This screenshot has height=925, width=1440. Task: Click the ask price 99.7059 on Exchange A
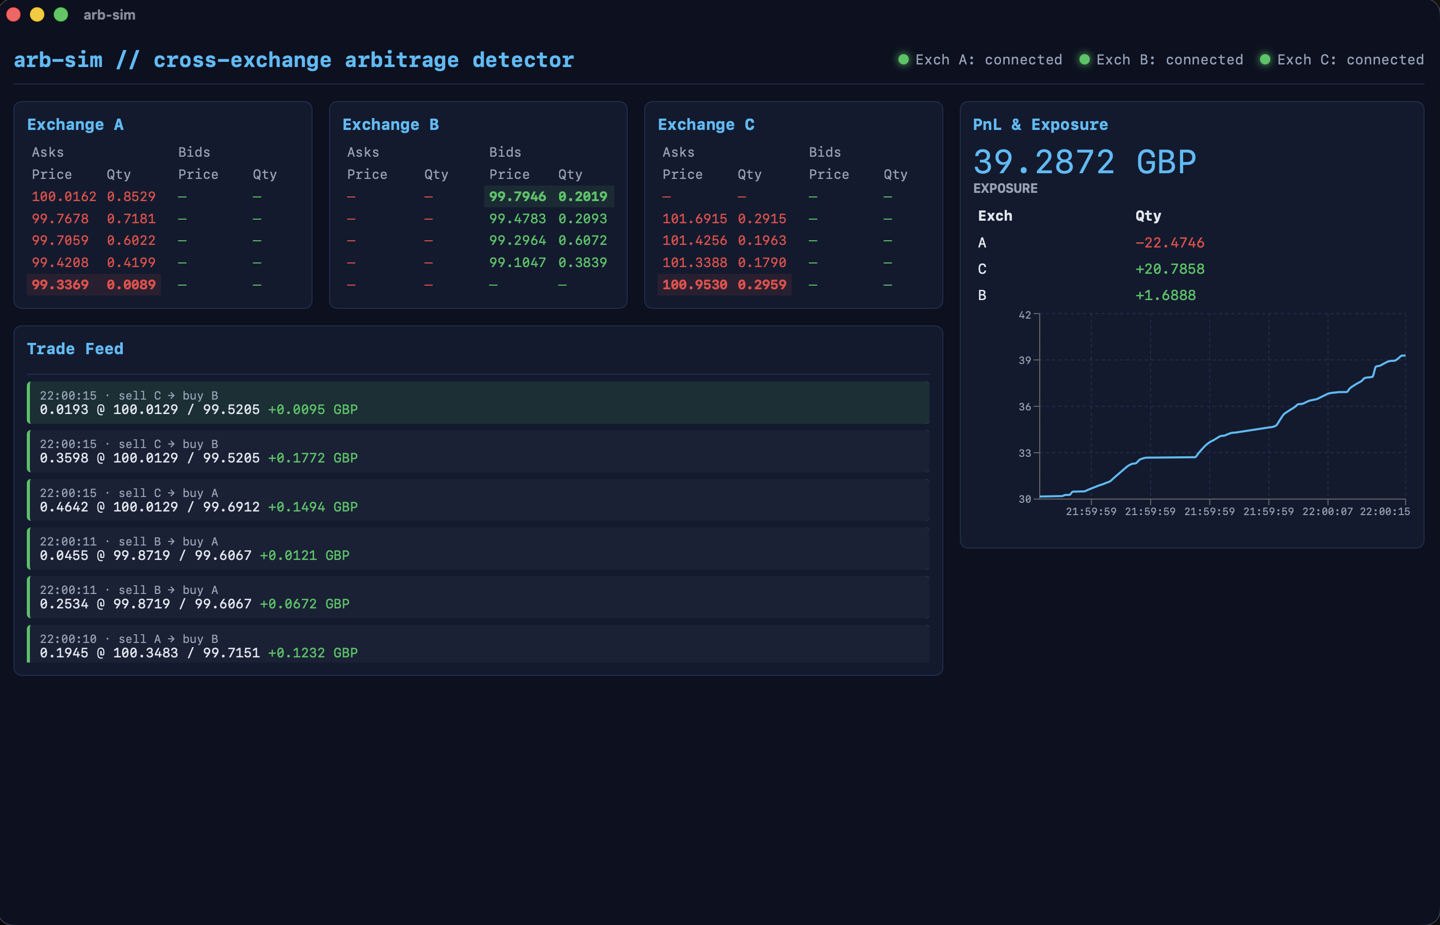pyautogui.click(x=60, y=240)
